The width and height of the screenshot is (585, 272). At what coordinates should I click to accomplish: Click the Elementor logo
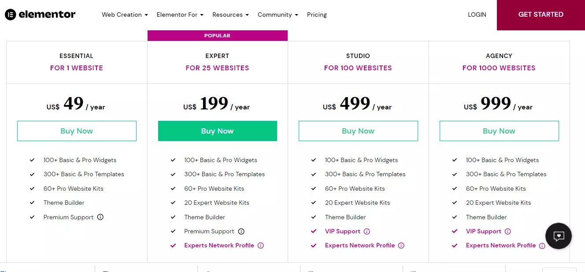(40, 15)
